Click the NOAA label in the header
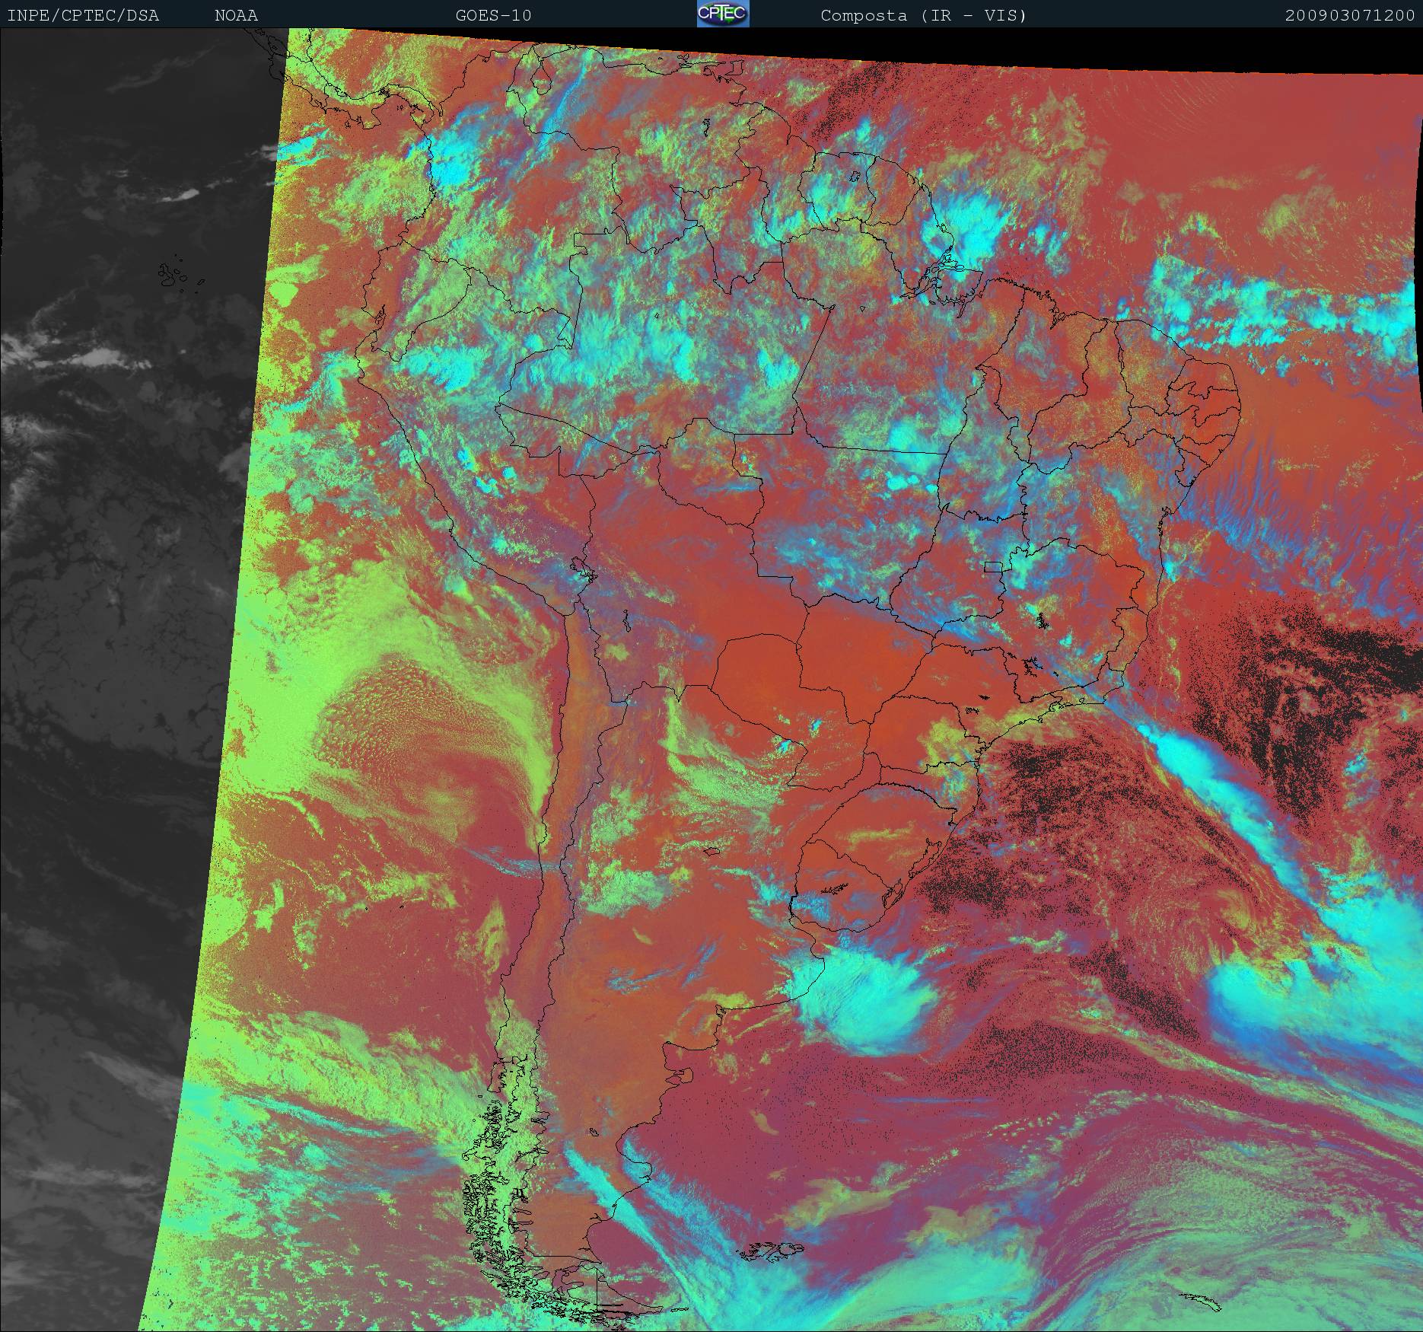 (236, 16)
